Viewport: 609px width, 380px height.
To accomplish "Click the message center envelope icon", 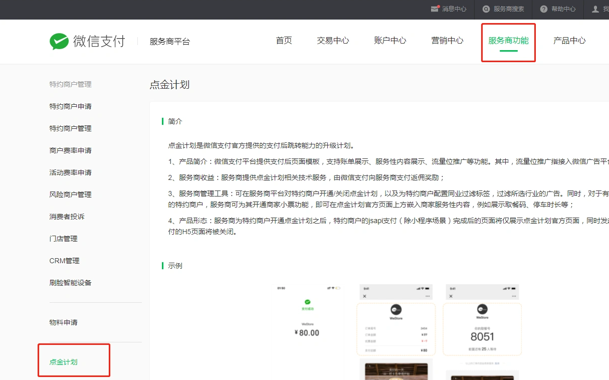I will 435,9.
